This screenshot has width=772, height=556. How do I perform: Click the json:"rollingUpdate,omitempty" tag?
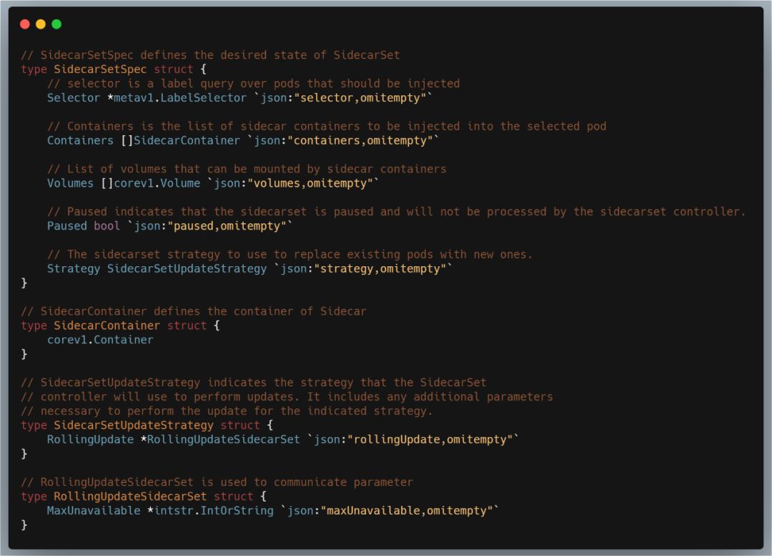pyautogui.click(x=413, y=440)
